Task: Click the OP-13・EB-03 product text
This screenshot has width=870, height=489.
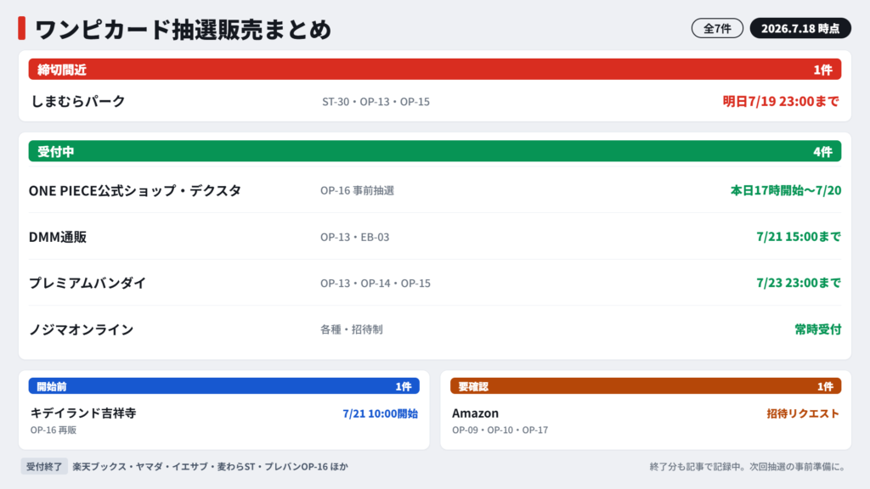Action: 354,237
